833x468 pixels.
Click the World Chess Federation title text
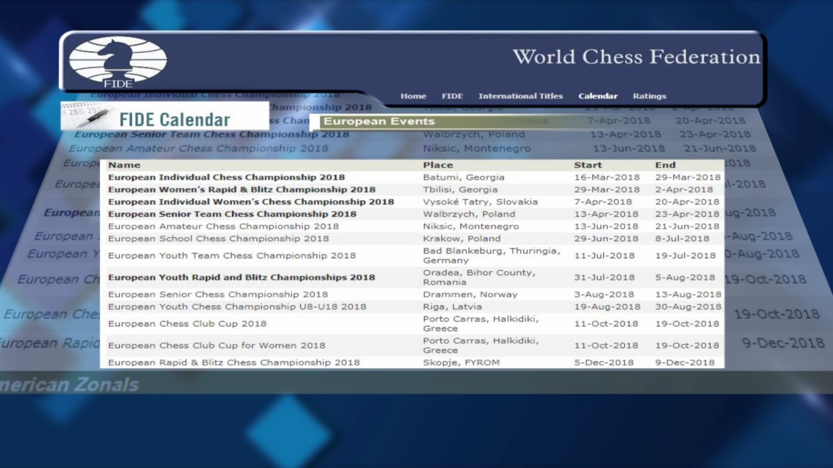636,57
